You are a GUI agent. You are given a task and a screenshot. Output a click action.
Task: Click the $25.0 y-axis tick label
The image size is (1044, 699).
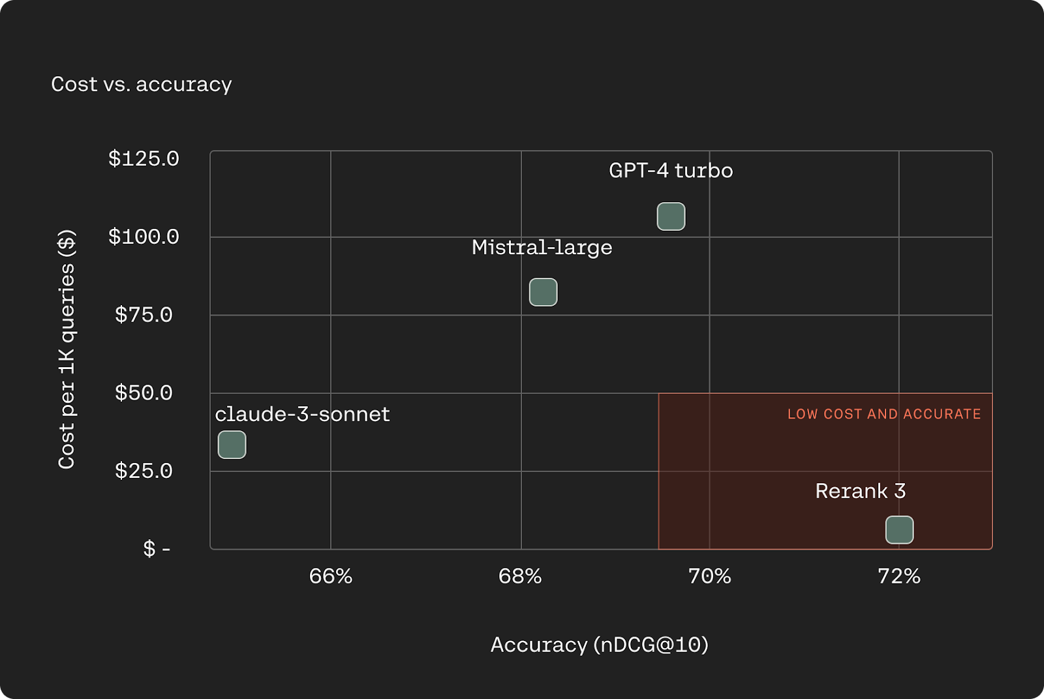(144, 471)
